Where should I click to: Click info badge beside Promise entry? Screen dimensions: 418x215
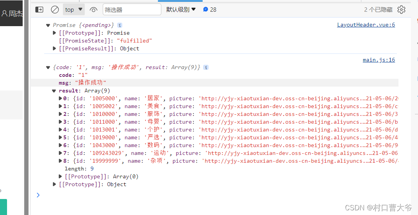[120, 25]
